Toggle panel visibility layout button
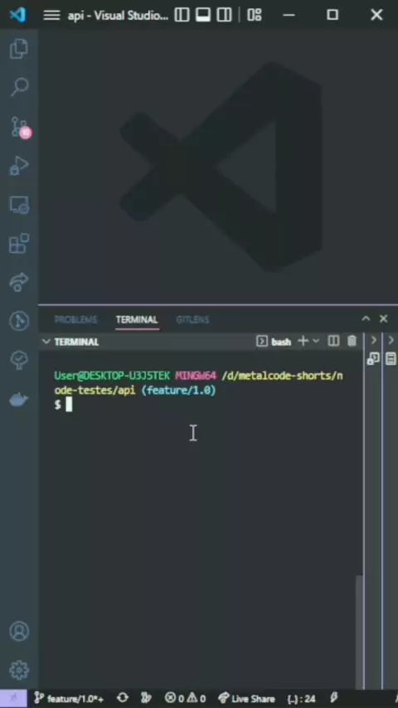The image size is (398, 708). (203, 15)
